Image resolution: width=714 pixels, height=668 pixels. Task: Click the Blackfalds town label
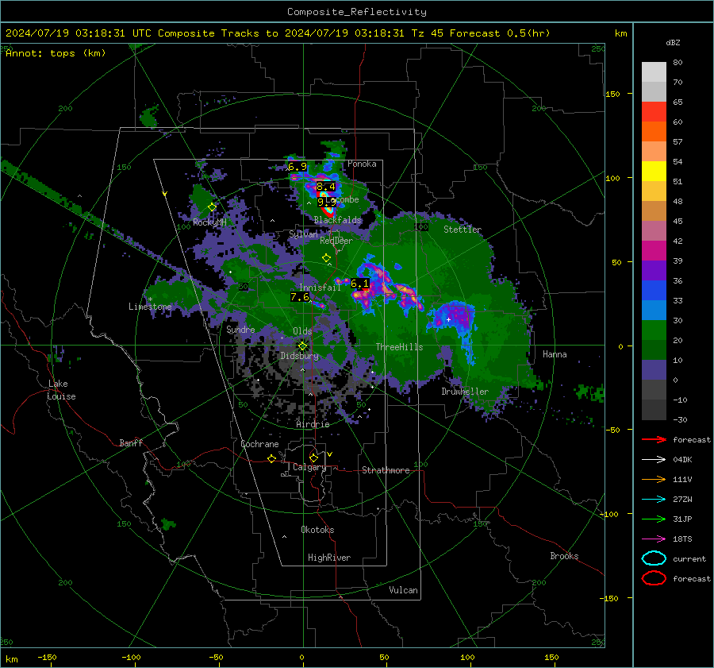337,220
